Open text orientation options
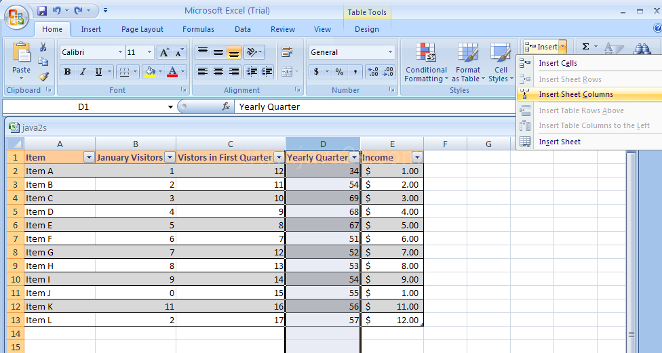The height and width of the screenshot is (353, 662). click(254, 52)
